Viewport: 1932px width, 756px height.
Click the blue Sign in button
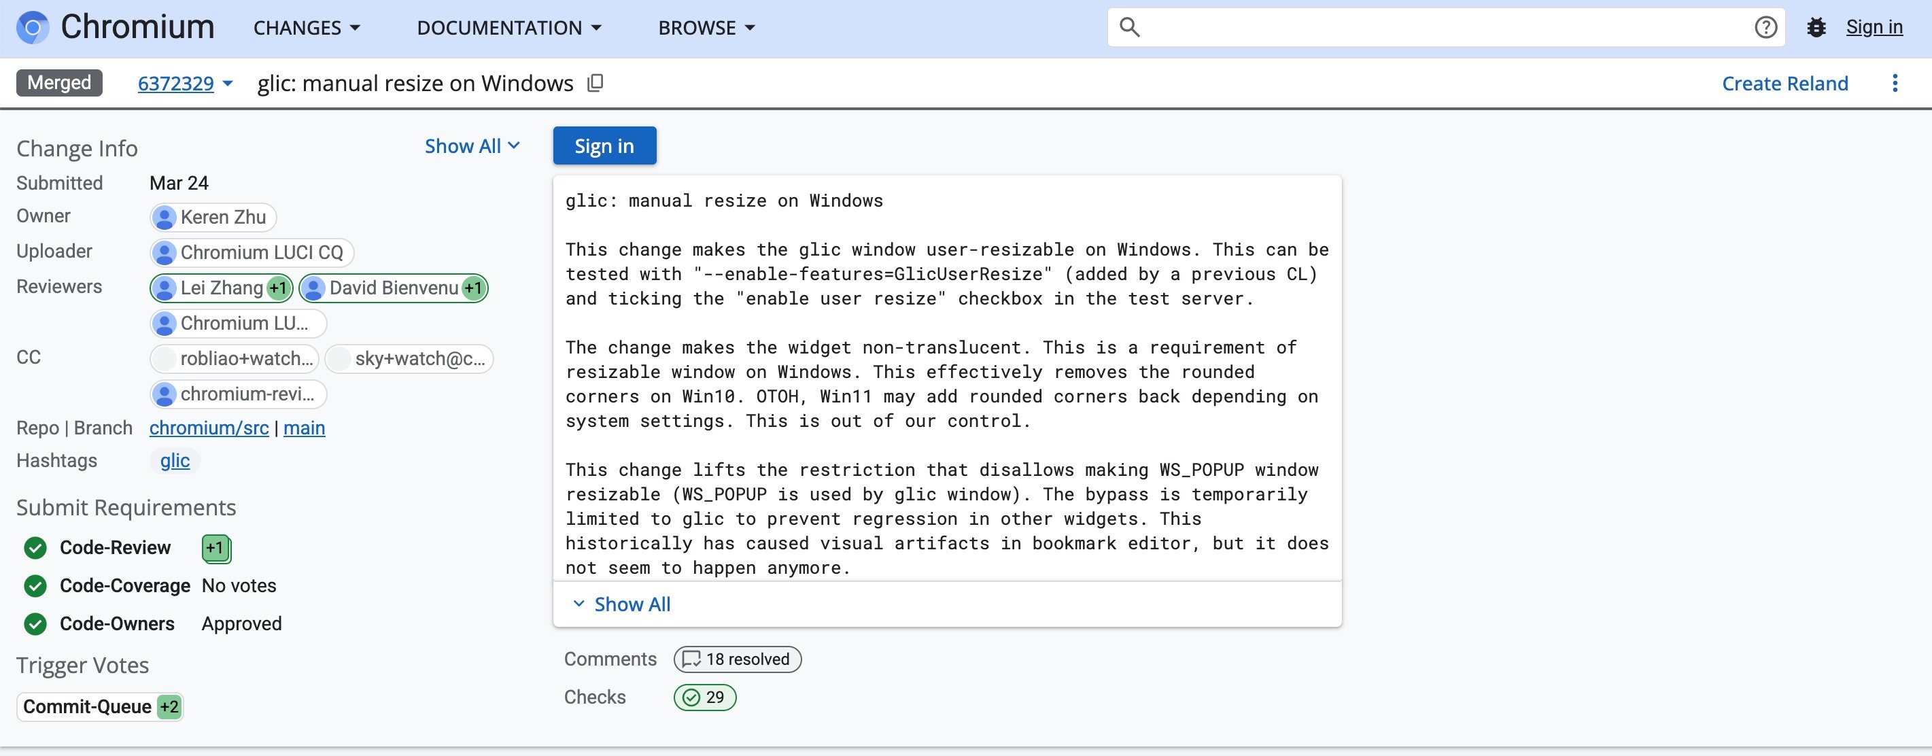click(604, 145)
